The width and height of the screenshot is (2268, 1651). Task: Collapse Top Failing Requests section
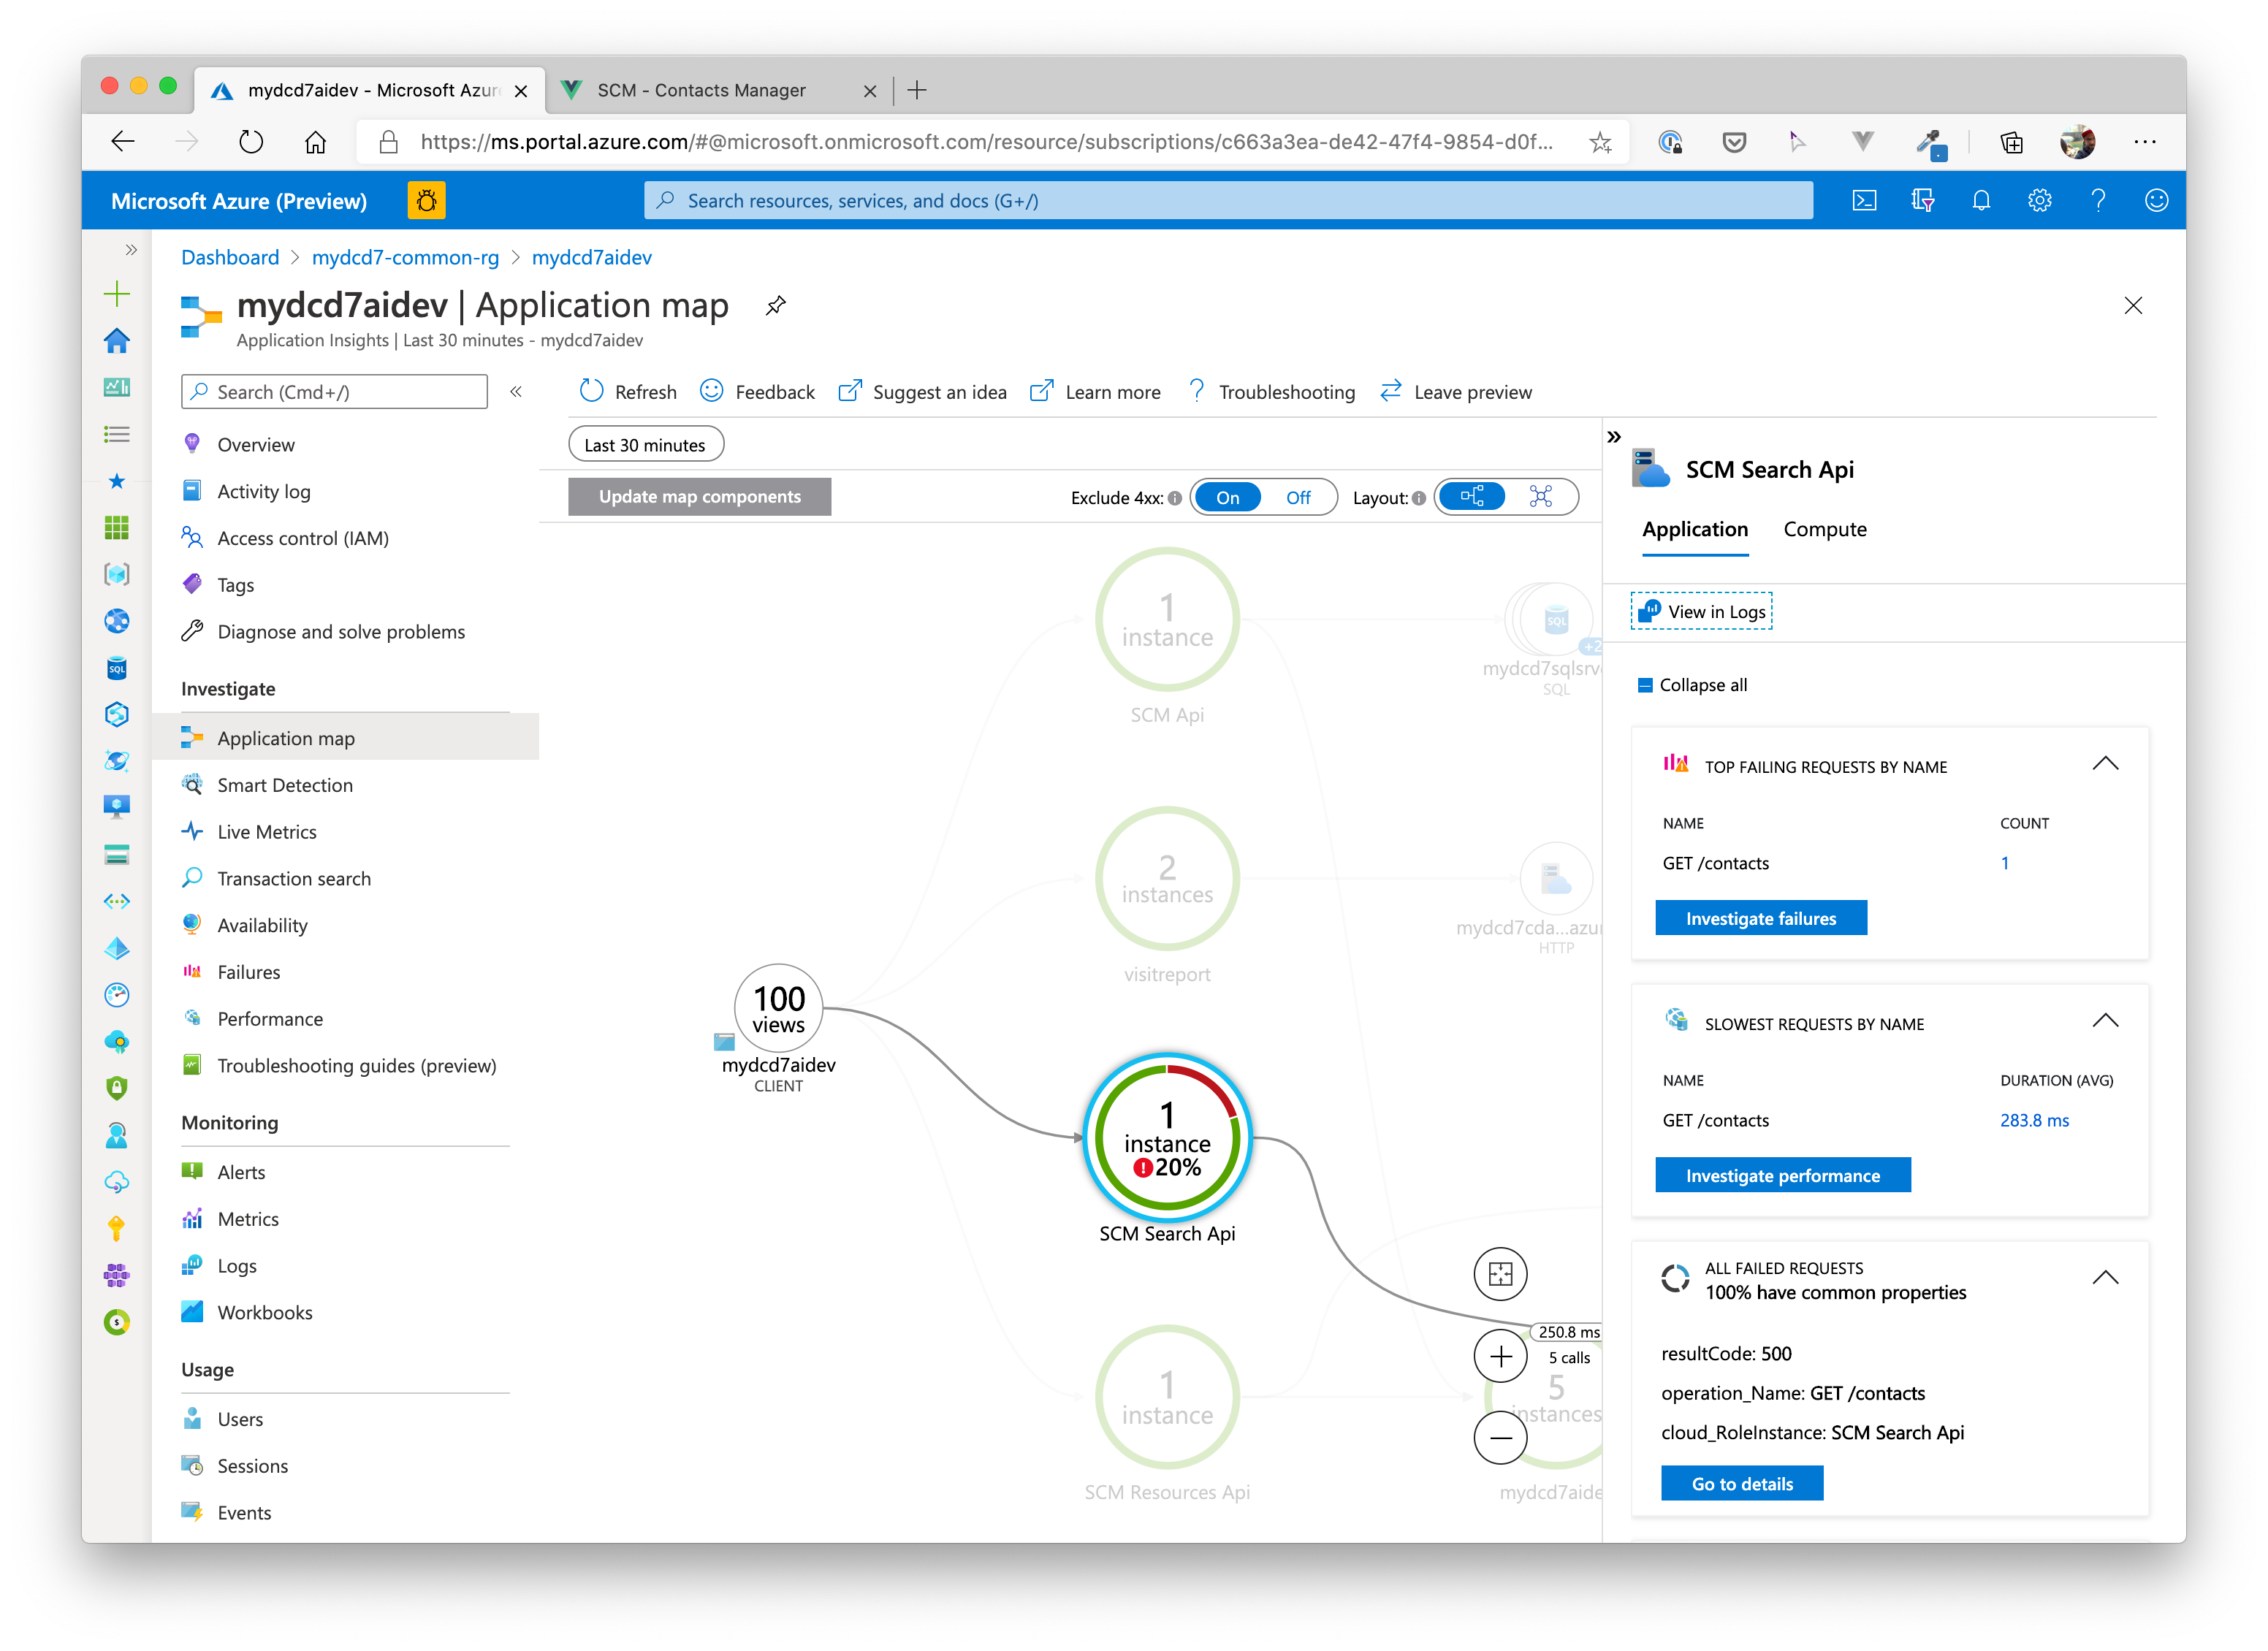[2105, 764]
